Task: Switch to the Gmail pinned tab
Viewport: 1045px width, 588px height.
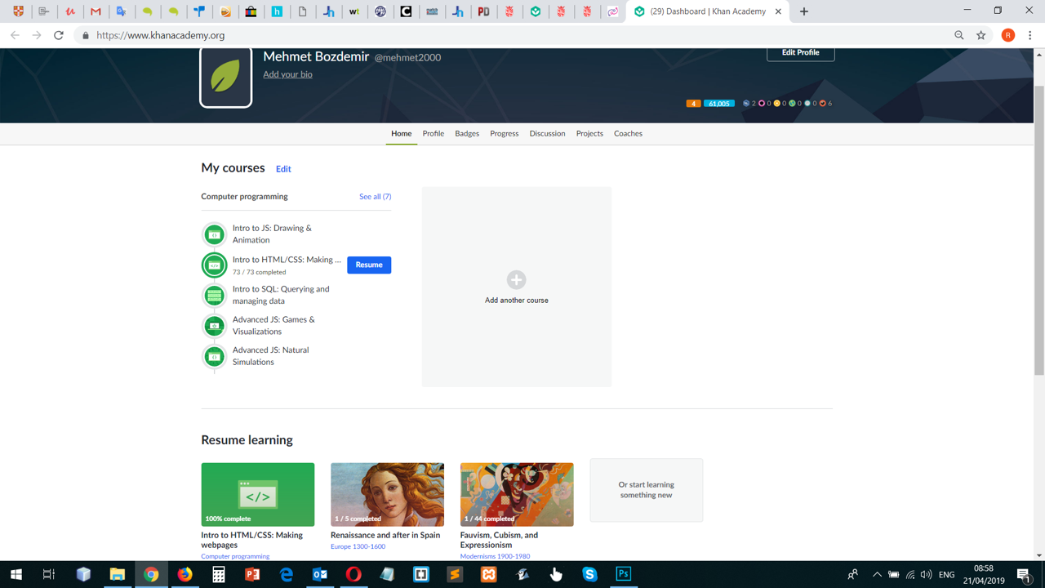Action: [x=96, y=11]
